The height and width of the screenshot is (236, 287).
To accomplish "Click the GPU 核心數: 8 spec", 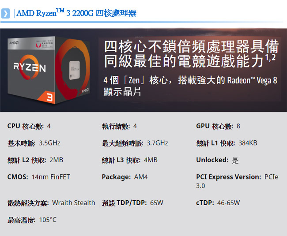I will [218, 126].
